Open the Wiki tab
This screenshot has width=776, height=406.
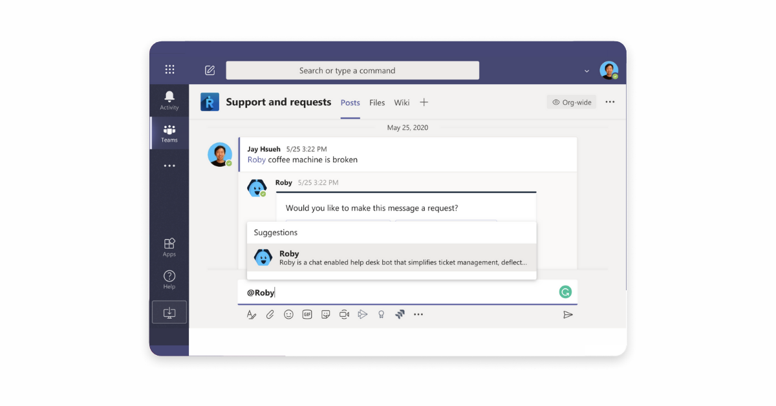402,102
